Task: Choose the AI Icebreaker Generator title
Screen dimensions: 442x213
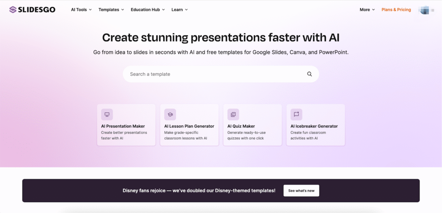Action: pos(314,126)
